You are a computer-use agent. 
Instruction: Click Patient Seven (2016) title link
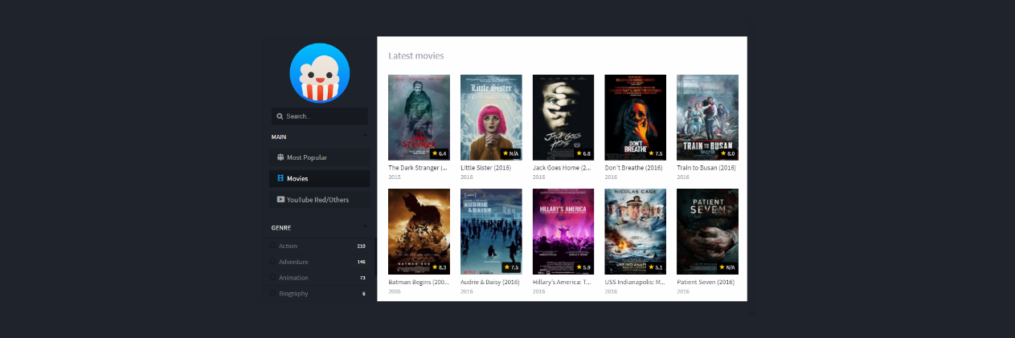(x=706, y=282)
